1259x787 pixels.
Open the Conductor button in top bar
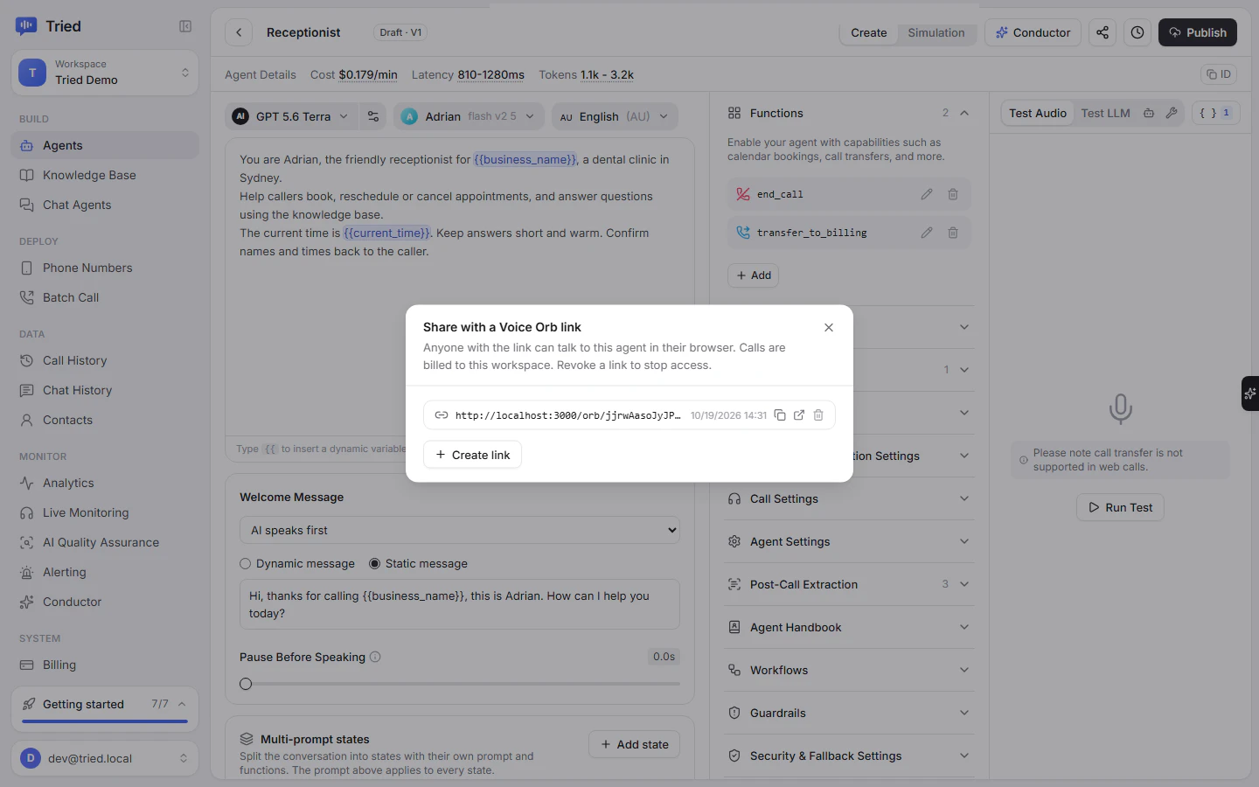(1033, 32)
